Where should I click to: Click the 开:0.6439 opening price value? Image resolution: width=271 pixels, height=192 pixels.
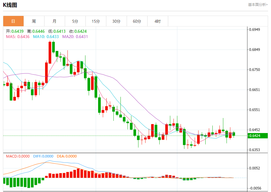point(15,31)
